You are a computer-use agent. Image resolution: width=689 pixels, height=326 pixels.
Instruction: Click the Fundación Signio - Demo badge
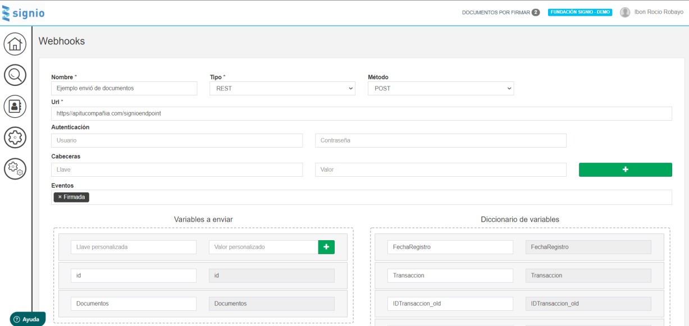(x=580, y=12)
